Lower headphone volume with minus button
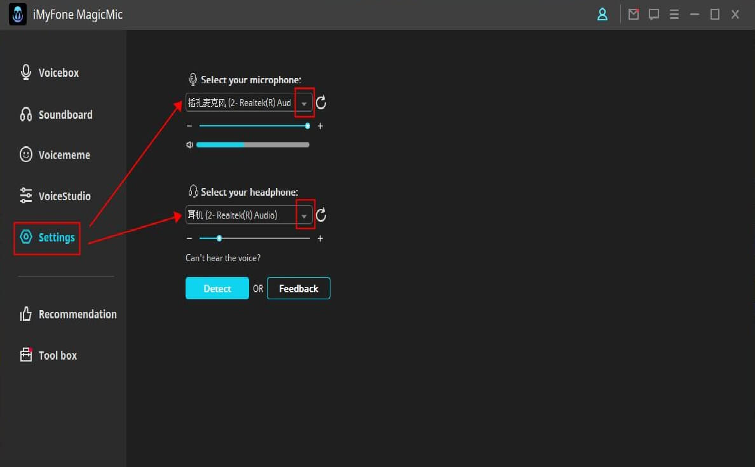This screenshot has height=467, width=755. (189, 238)
